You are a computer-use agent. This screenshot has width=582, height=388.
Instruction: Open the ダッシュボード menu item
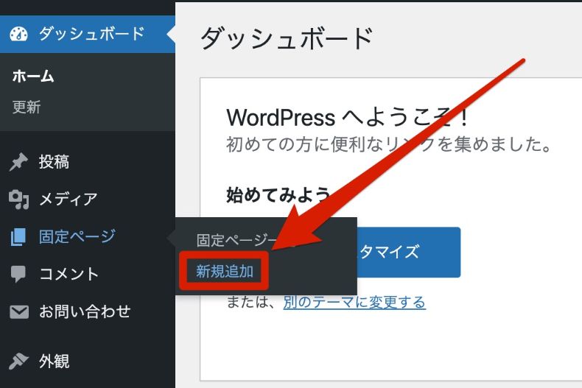coord(88,34)
